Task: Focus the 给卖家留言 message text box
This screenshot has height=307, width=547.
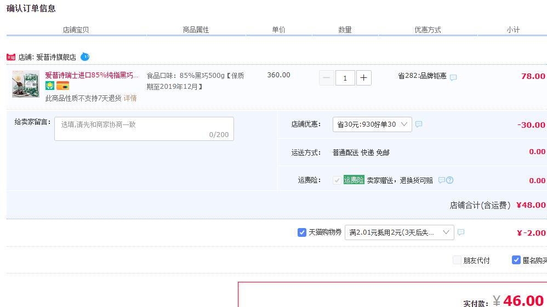Action: pos(144,129)
